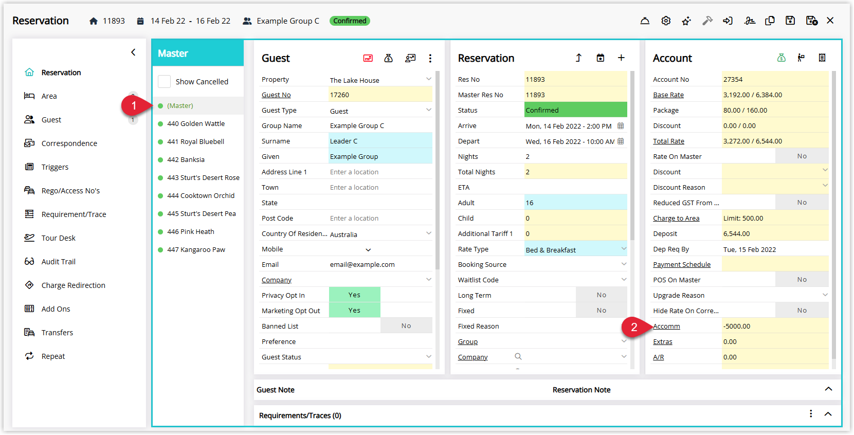This screenshot has height=435, width=854.
Task: Toggle the Fixed switch above Fixed Reason
Action: [x=602, y=311]
